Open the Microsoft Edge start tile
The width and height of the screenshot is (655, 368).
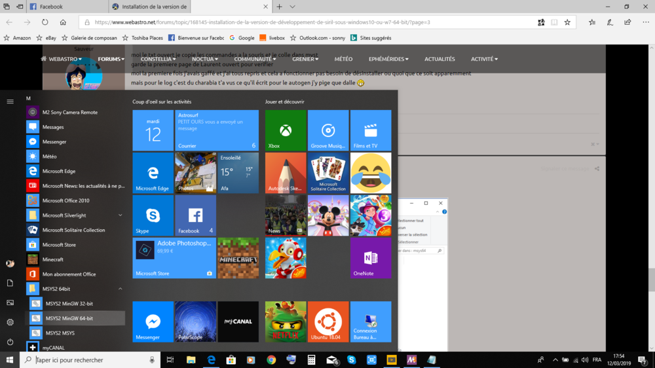point(153,173)
